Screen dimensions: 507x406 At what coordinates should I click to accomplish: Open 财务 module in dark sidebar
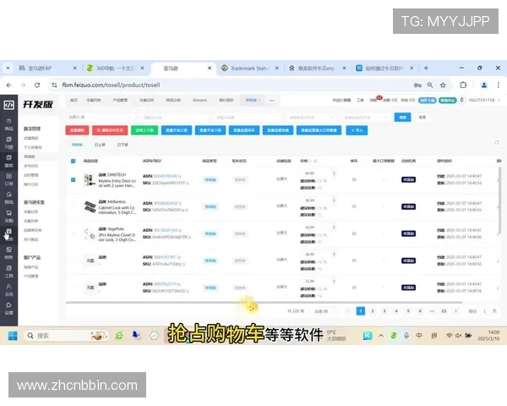coord(8,254)
